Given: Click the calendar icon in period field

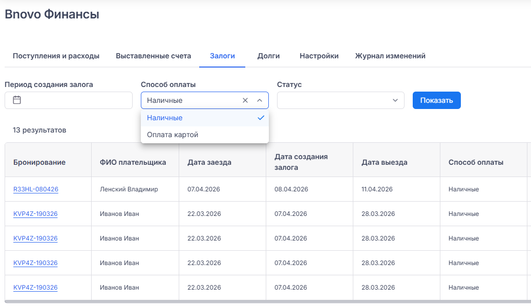Looking at the screenshot, I should [17, 100].
